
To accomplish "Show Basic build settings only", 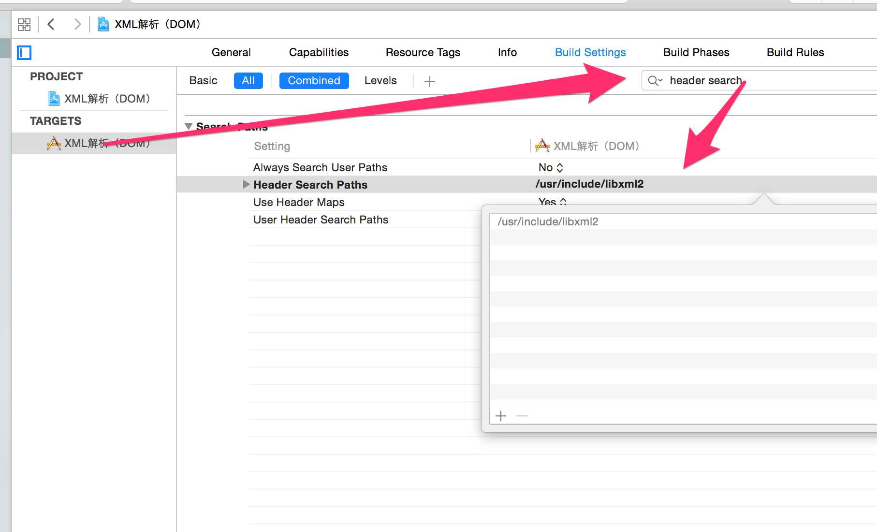I will coord(203,80).
